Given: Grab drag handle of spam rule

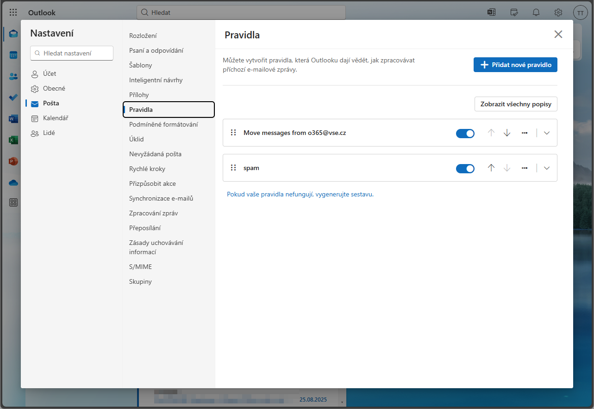Looking at the screenshot, I should pos(233,168).
